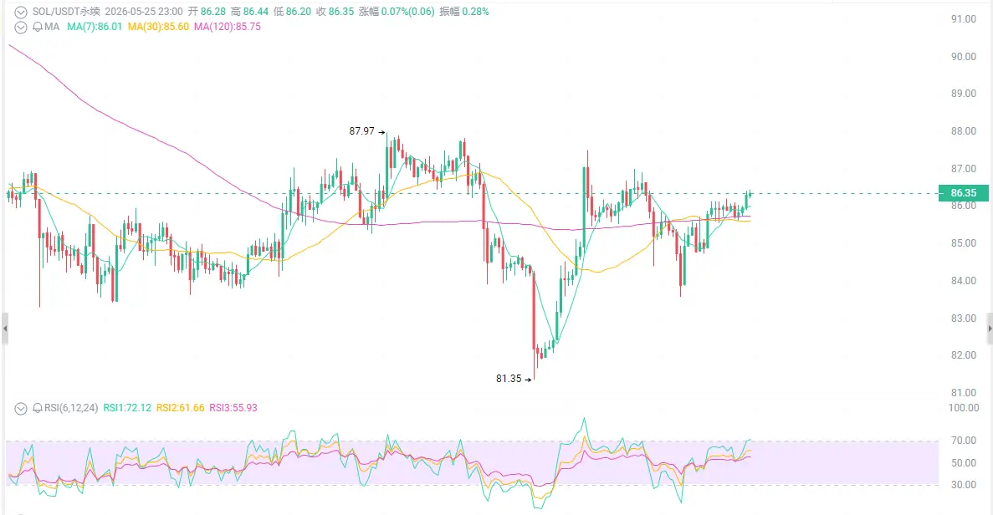Click the RSI3:55.93 value
This screenshot has width=993, height=515.
point(233,408)
